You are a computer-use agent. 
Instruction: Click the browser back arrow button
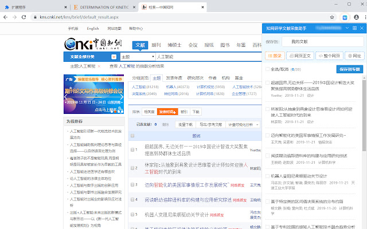[6, 18]
